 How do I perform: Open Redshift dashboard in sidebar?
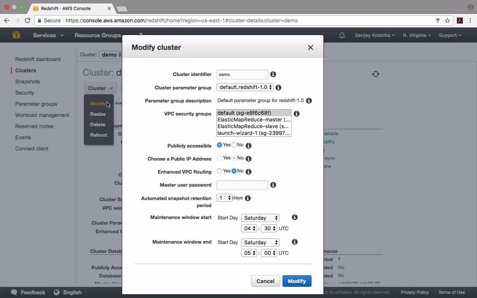coord(38,59)
